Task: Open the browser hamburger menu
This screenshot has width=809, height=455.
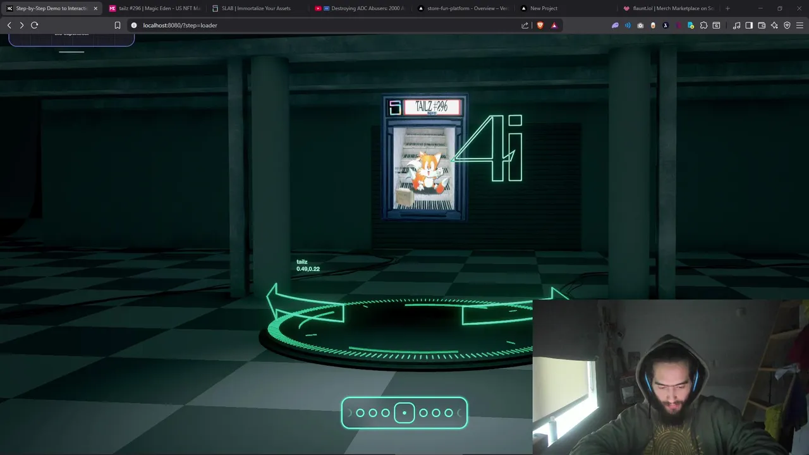Action: [x=800, y=25]
